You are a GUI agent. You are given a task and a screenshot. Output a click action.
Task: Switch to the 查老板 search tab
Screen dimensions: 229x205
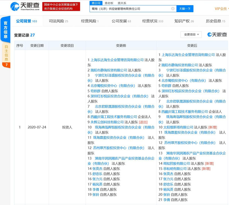[110, 3]
